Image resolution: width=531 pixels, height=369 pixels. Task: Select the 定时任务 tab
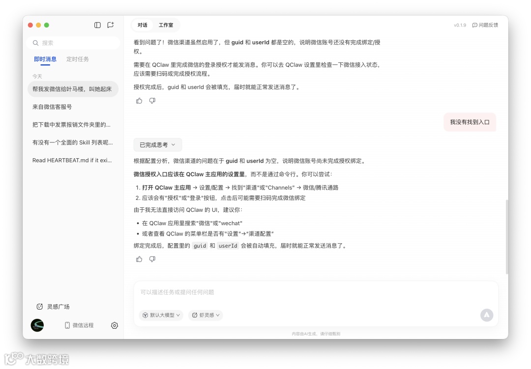(78, 59)
